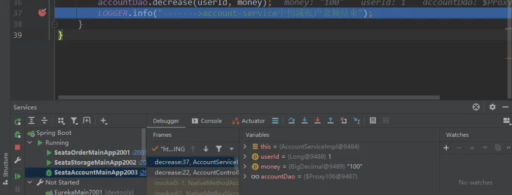Viewport: 512px width, 195px height.
Task: Open the Group By dropdown in the Services toolbar
Action: pyautogui.click(x=61, y=121)
